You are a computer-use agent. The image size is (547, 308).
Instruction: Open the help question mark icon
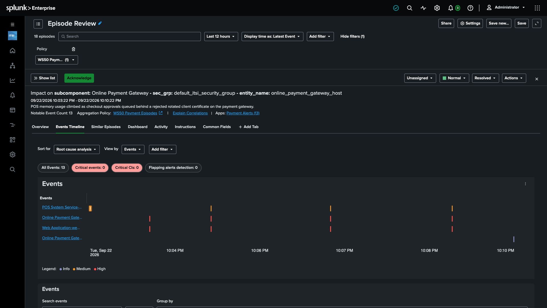[470, 8]
